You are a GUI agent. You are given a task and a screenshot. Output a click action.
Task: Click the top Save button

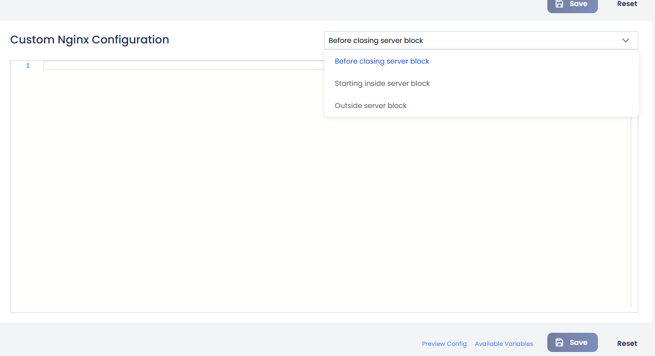[572, 5]
